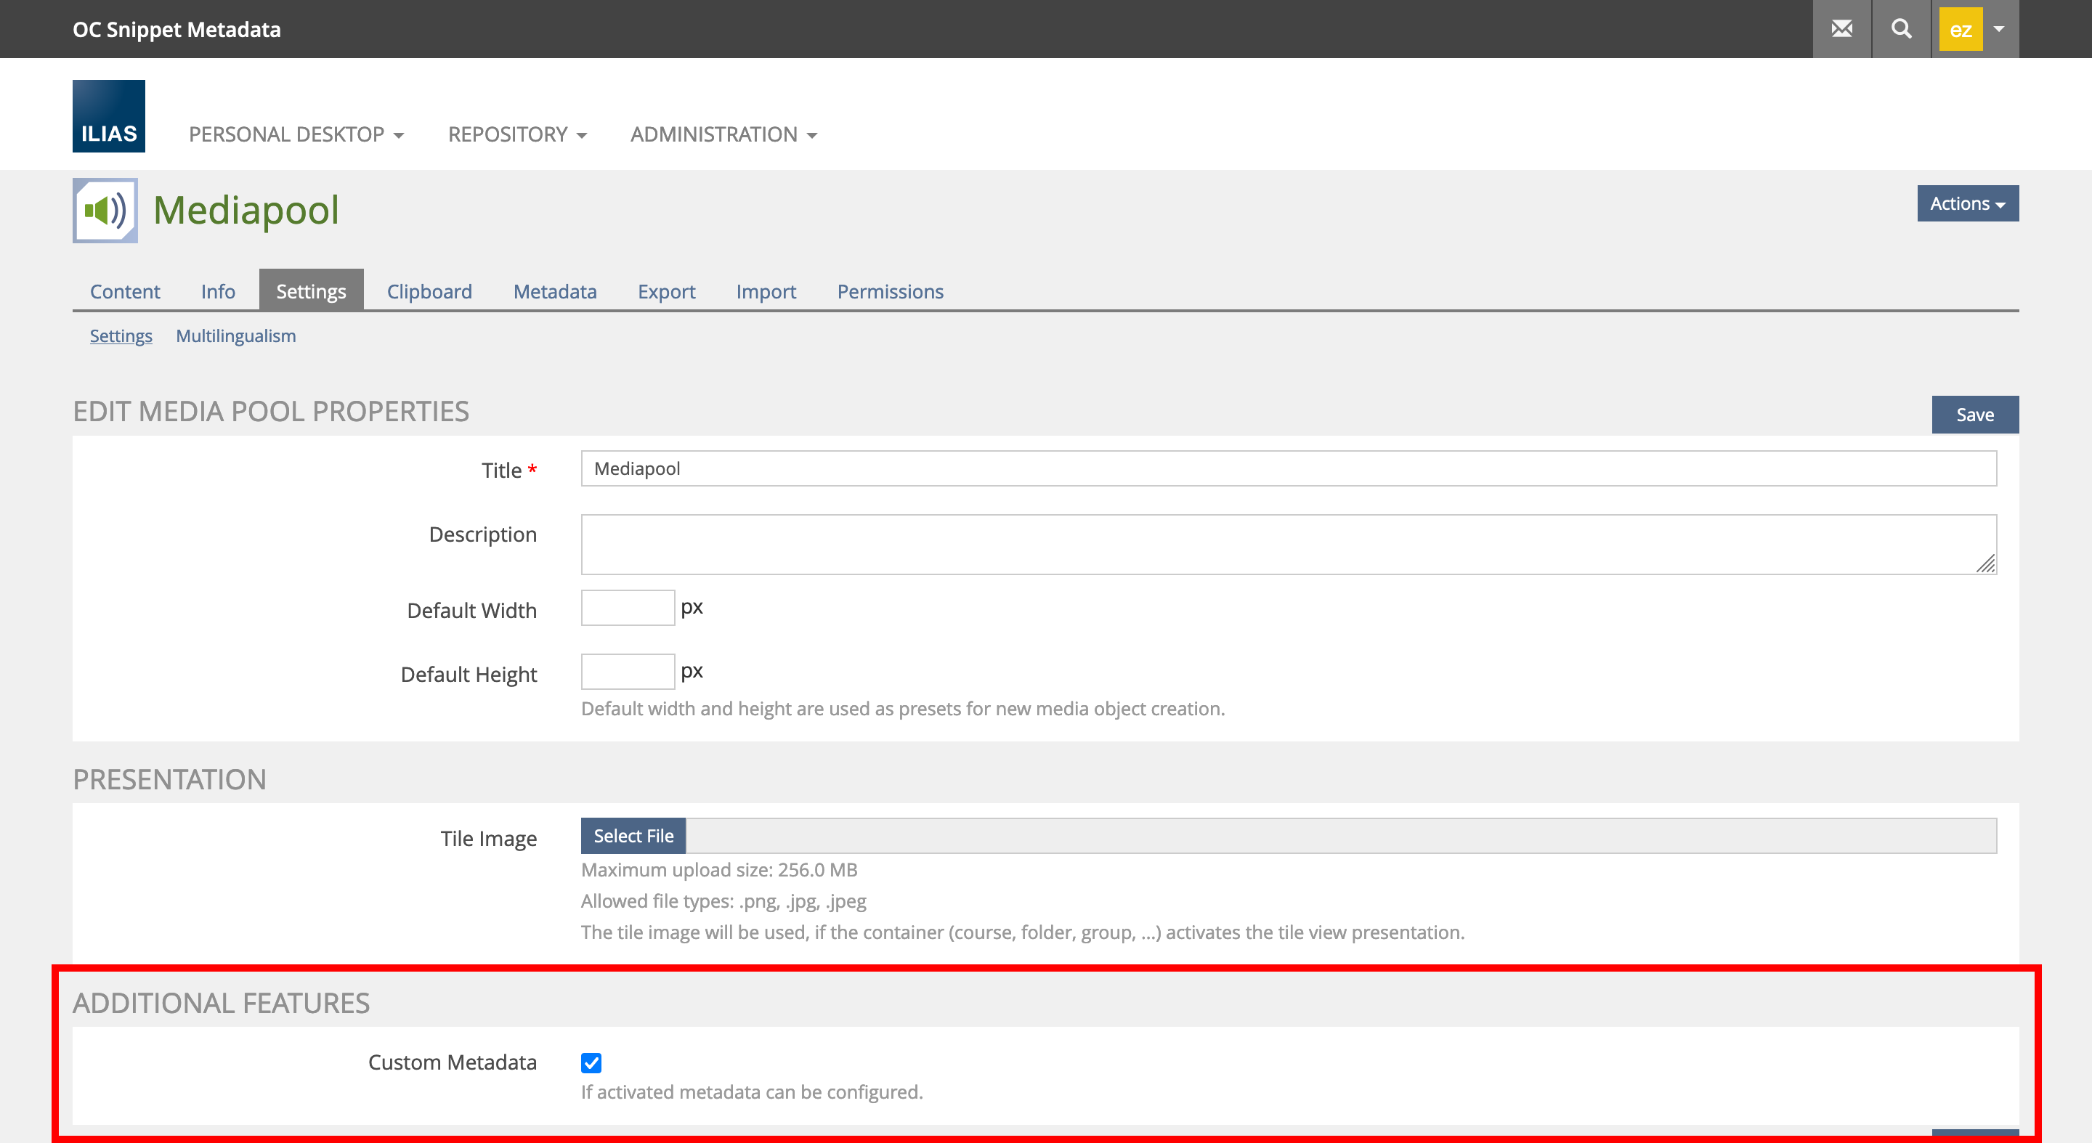Expand the Repository menu
This screenshot has width=2092, height=1143.
(517, 134)
